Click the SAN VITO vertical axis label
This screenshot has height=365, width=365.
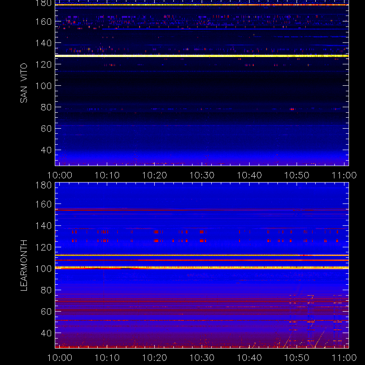[24, 83]
